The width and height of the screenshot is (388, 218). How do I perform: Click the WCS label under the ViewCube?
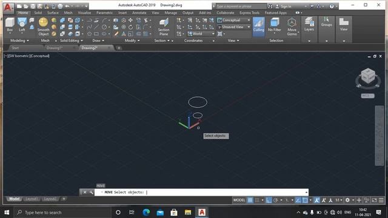[367, 96]
